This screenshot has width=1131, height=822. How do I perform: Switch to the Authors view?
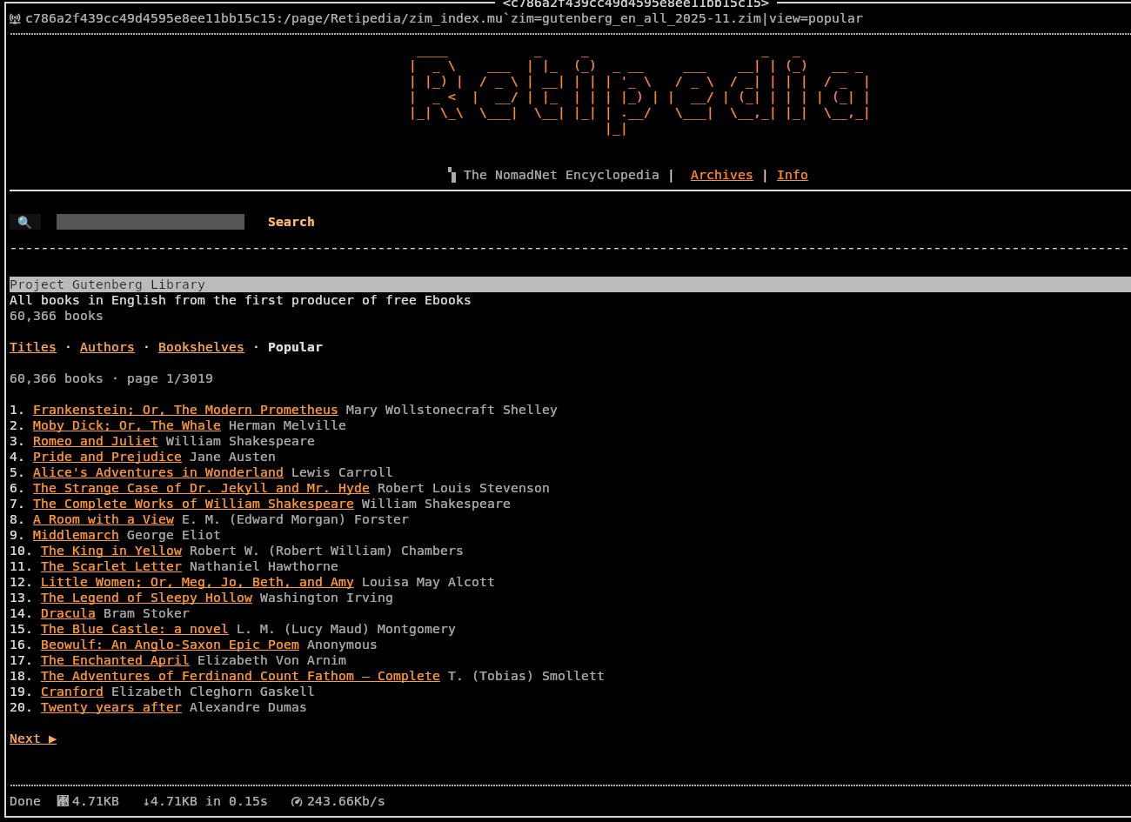107,347
